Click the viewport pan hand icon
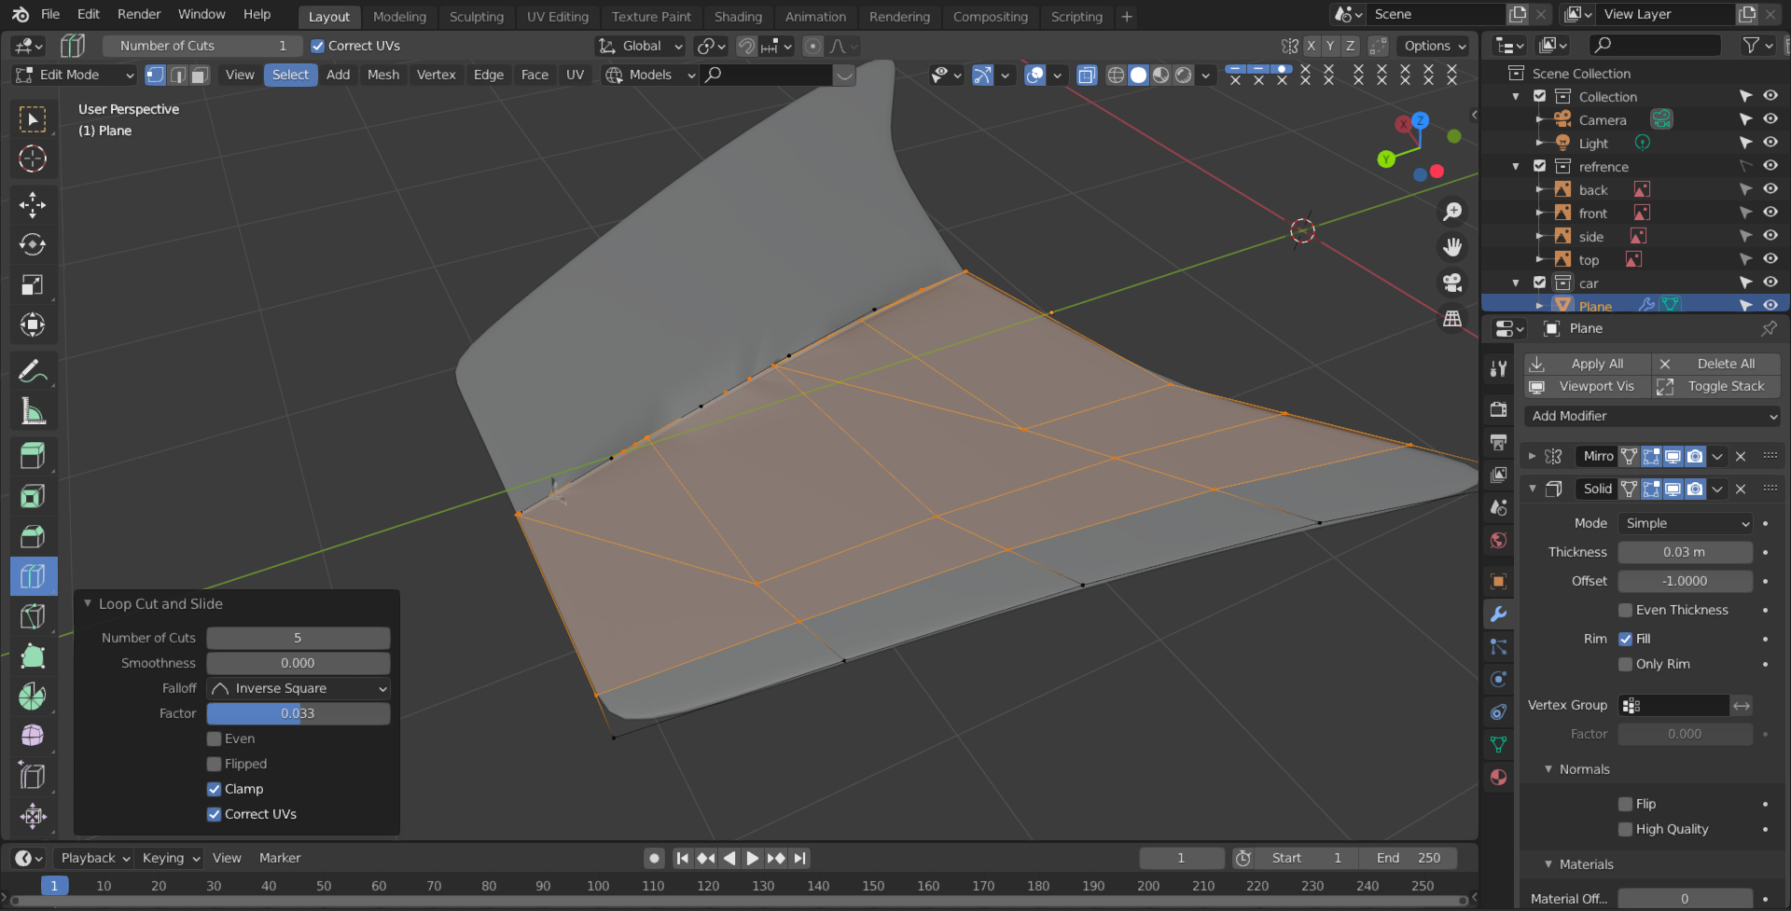This screenshot has height=911, width=1791. pos(1452,247)
